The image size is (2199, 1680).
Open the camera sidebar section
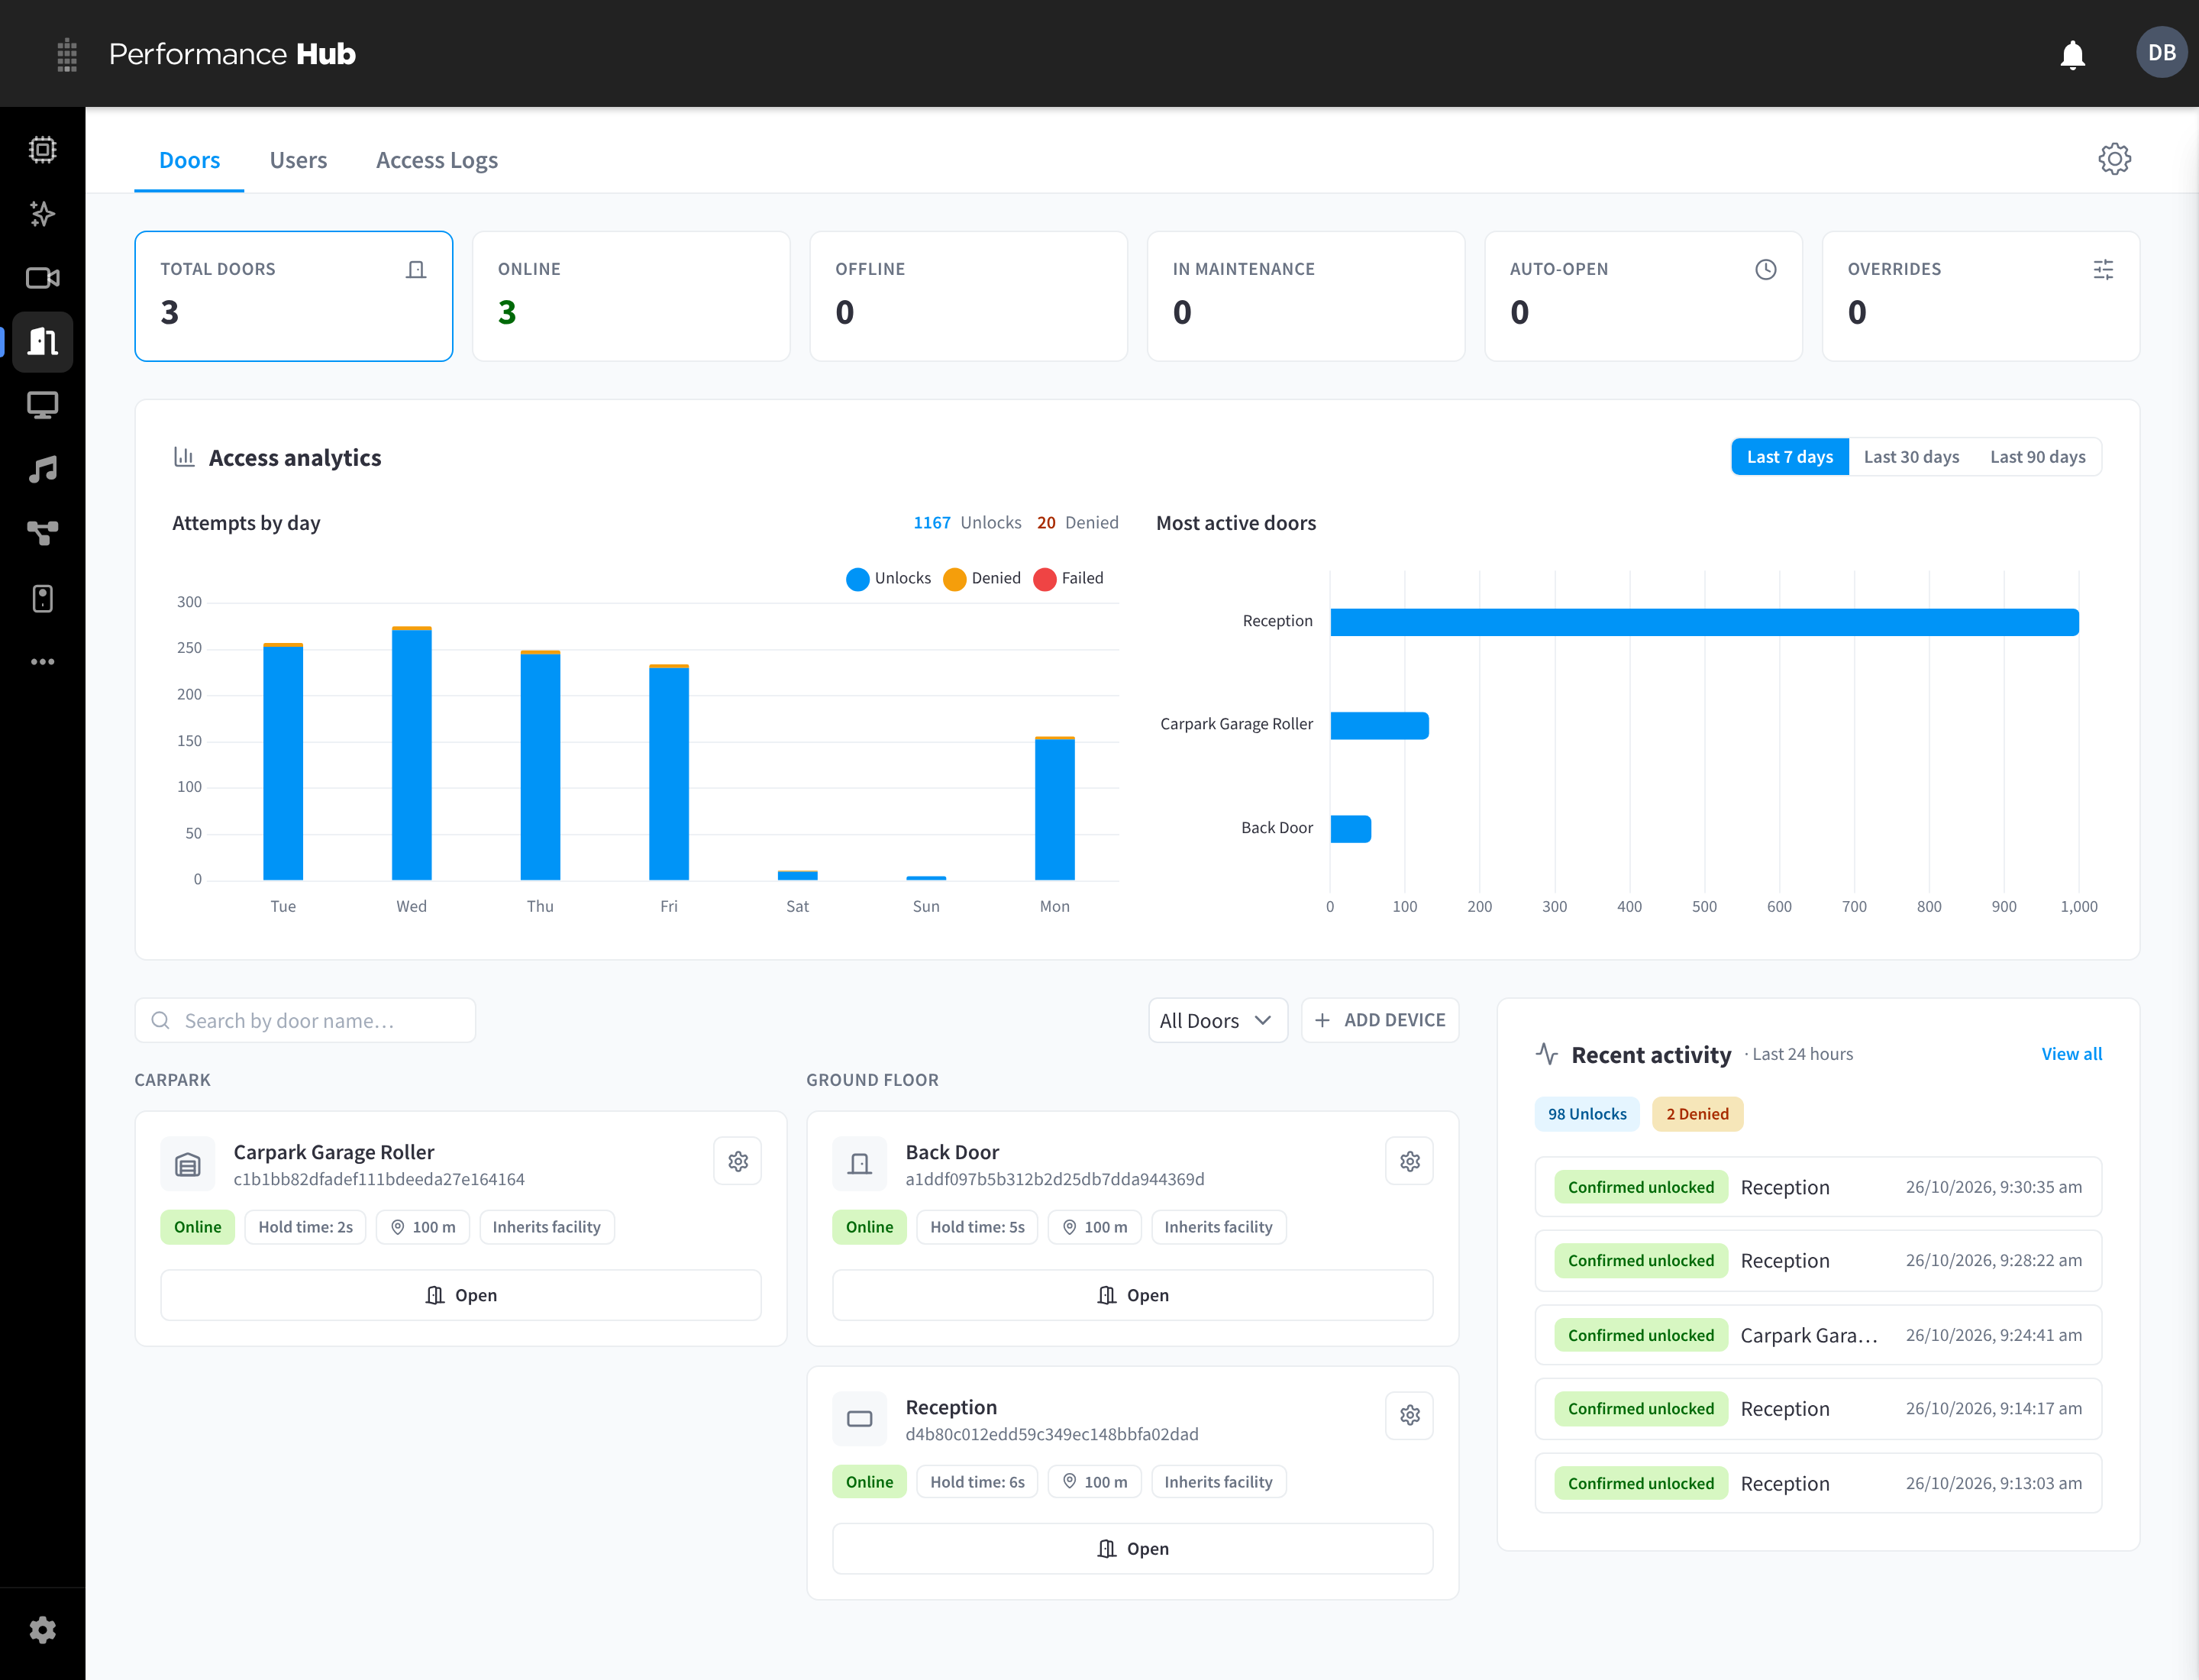42,278
